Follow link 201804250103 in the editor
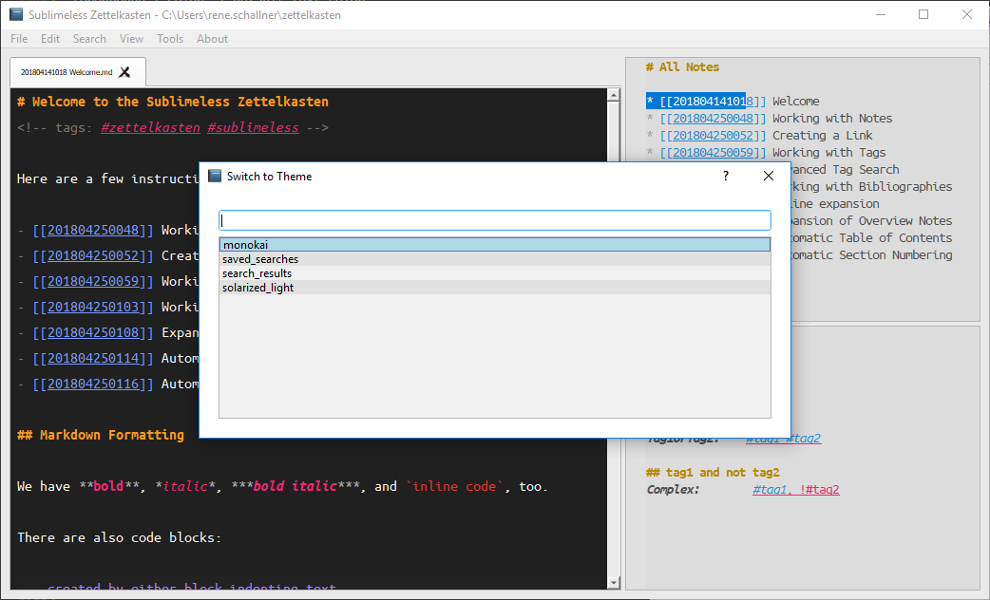 pos(93,307)
